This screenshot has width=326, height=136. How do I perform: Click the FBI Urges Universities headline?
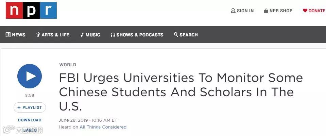tap(181, 92)
